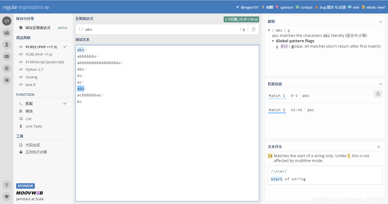Open regex flags dropdown / g
Screen dimensions: 388x204
242,29
